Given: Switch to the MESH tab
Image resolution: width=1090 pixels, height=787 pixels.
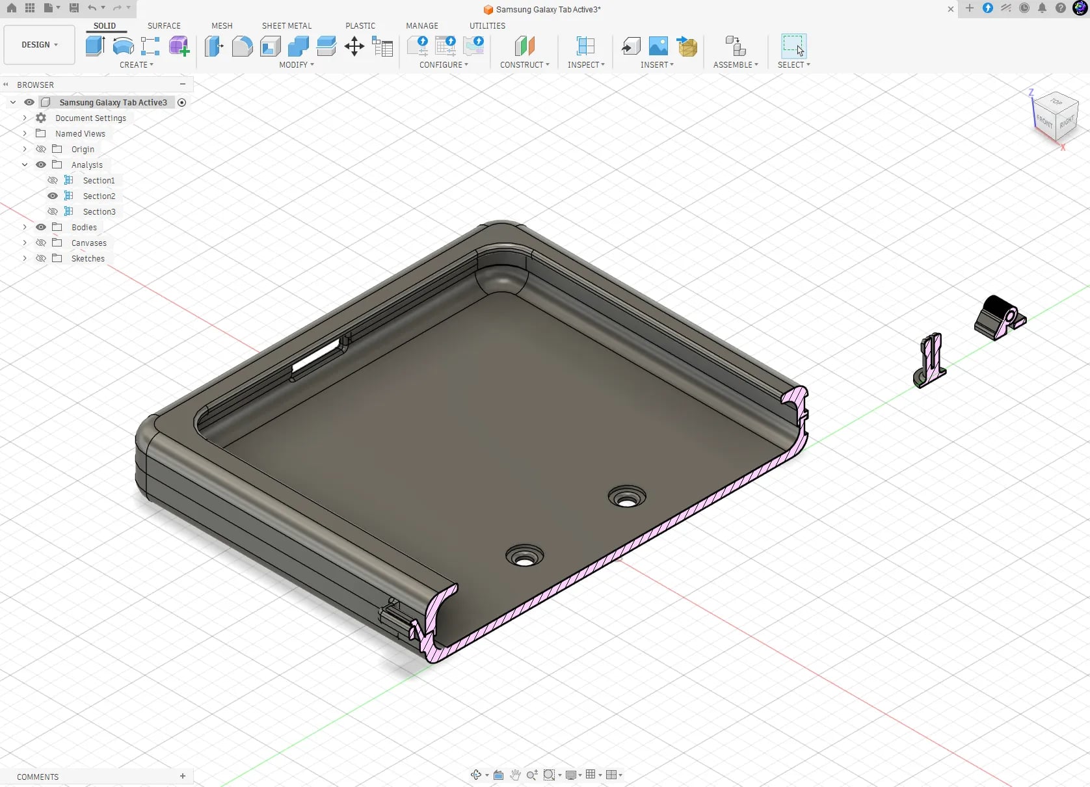Looking at the screenshot, I should tap(222, 26).
